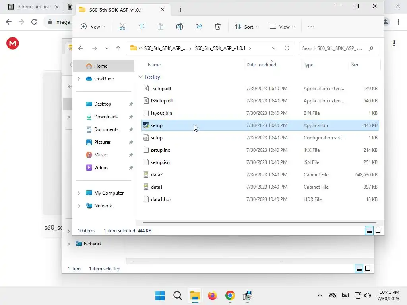Expand OneDrive in navigation pane
The image size is (407, 305).
tap(79, 79)
